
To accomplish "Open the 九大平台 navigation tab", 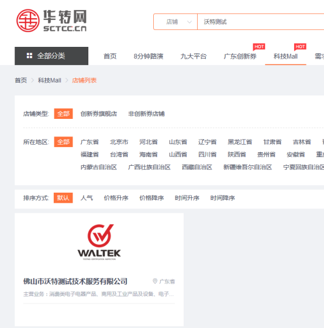I will [194, 56].
